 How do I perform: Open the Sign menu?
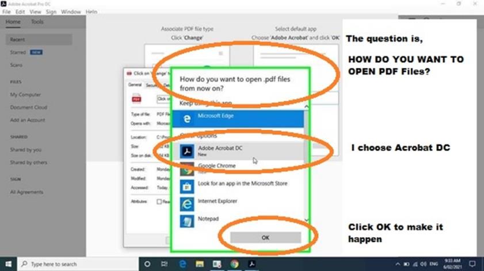(51, 11)
